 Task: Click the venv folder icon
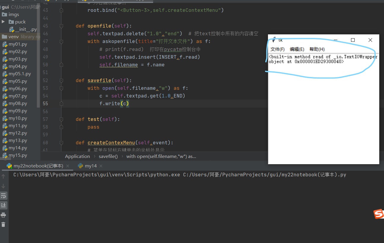4,37
